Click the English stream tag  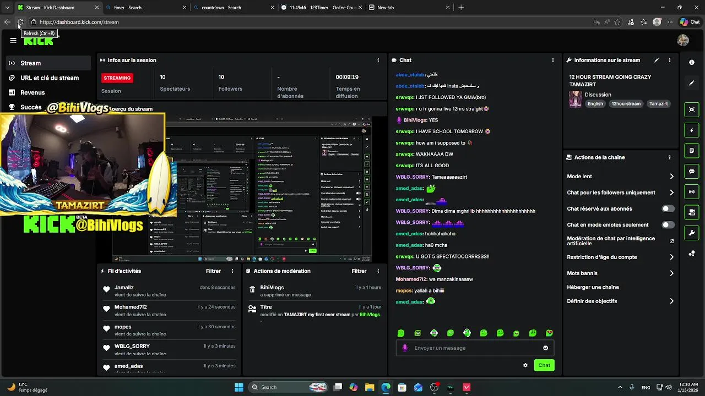[595, 103]
